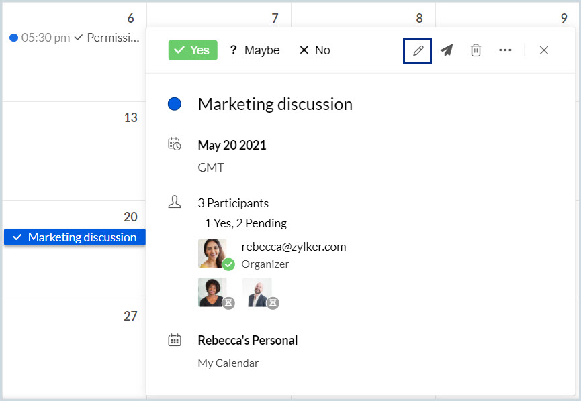Click rebecca@zylker.com organizer email
The width and height of the screenshot is (581, 401).
[x=294, y=247]
